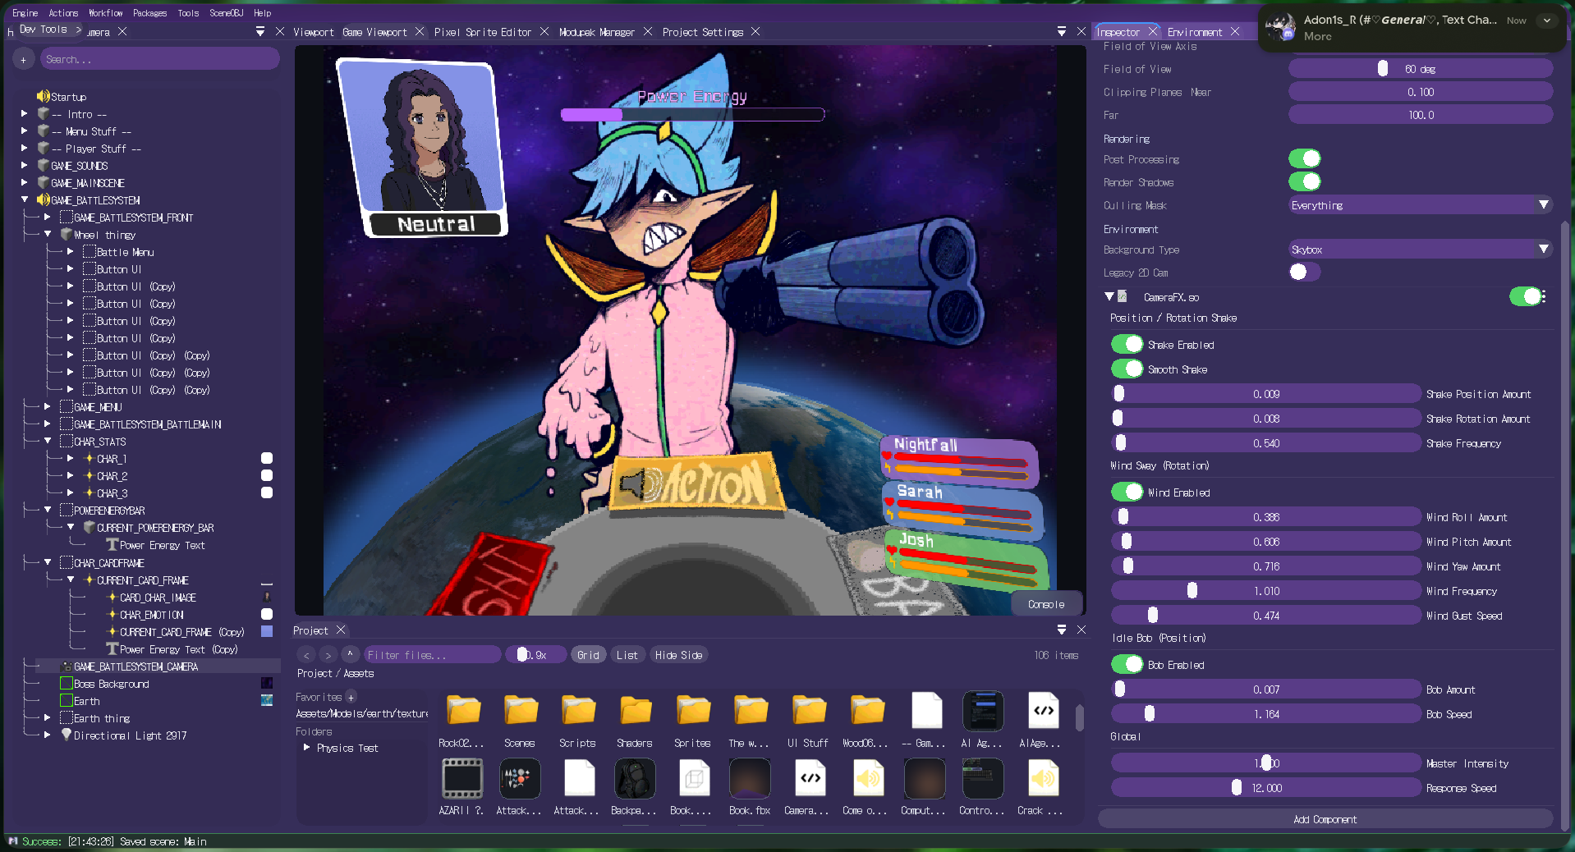The image size is (1575, 852).
Task: Switch to the Project Settings tab
Action: click(703, 32)
